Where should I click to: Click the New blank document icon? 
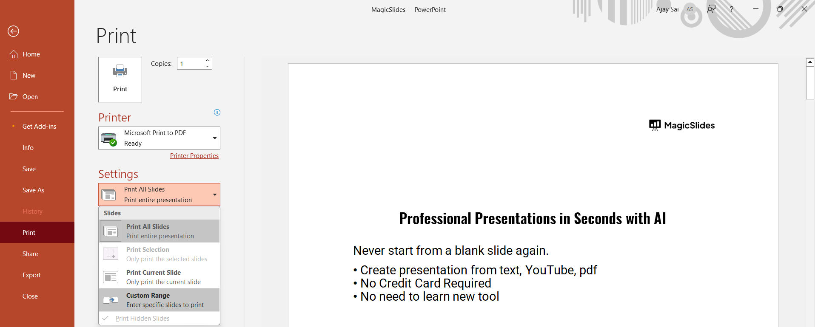(14, 76)
